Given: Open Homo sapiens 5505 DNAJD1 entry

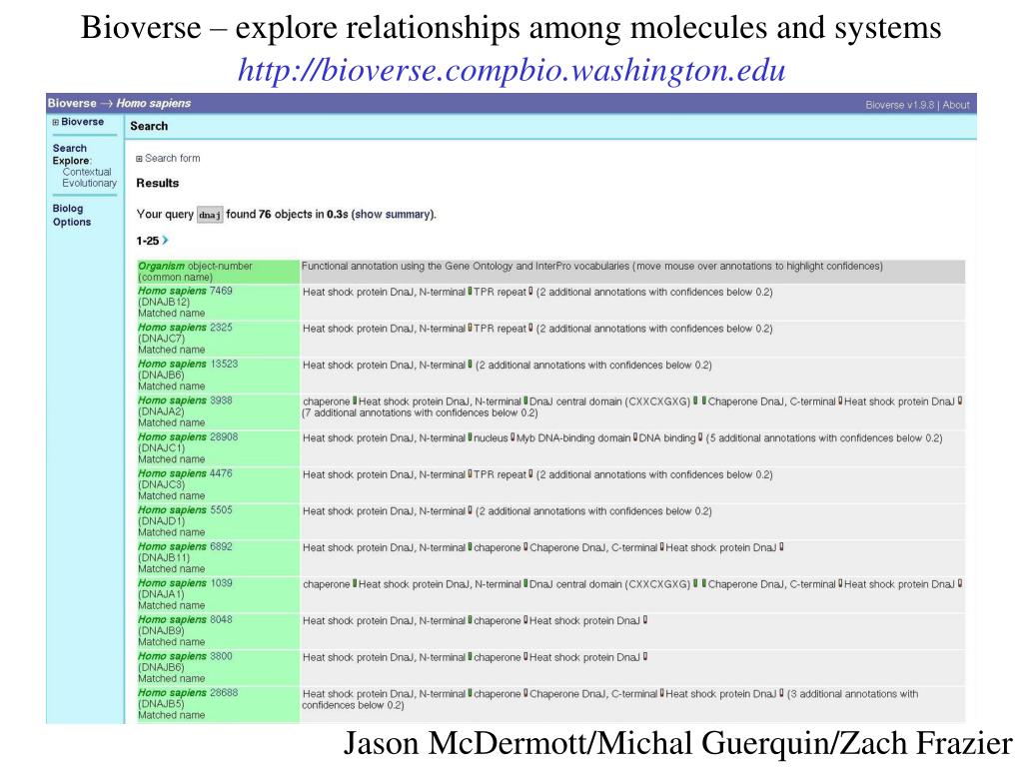Looking at the screenshot, I should pyautogui.click(x=185, y=510).
